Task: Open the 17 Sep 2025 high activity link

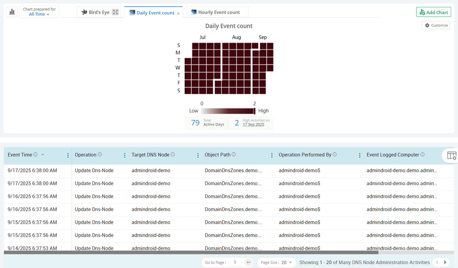Action: click(253, 125)
